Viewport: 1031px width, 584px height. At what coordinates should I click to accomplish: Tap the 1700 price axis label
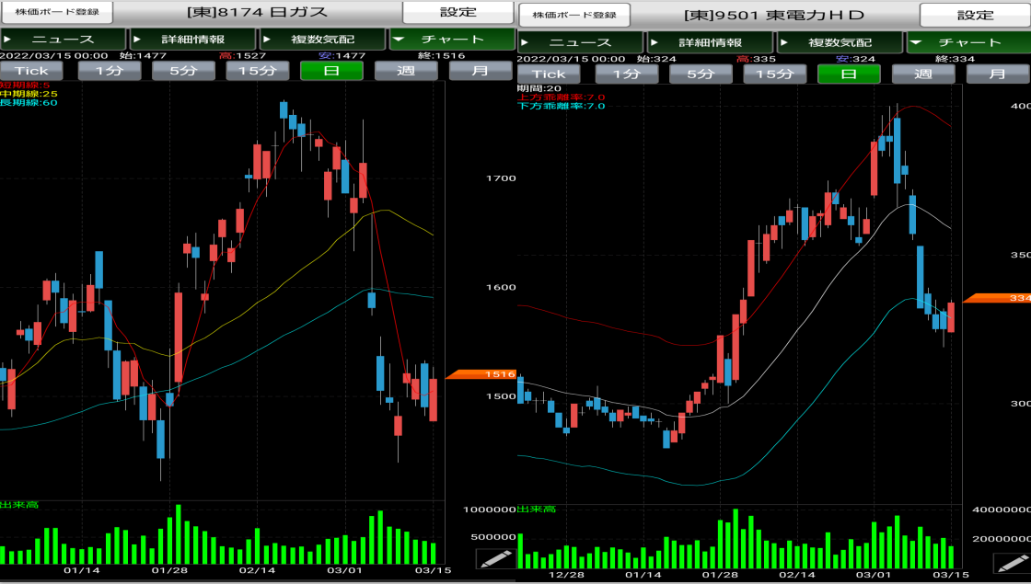pos(501,178)
